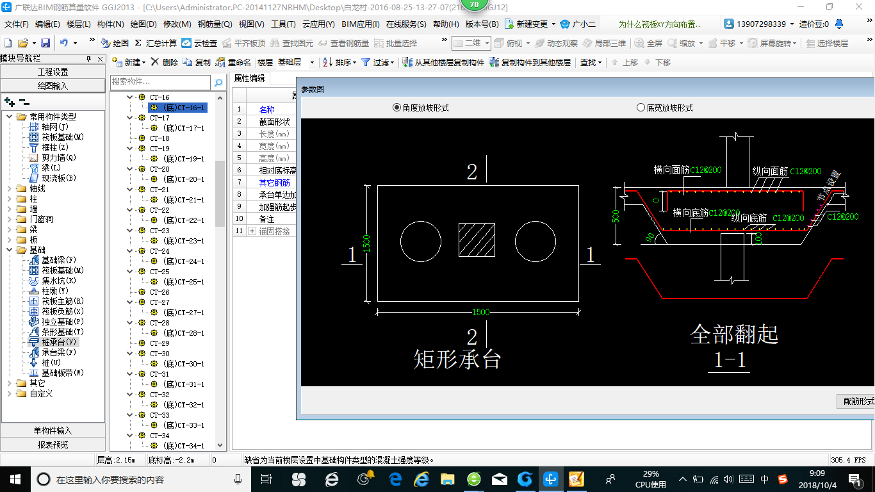Click 新建变更 button
Screen dimensions: 875x492
tap(530, 24)
